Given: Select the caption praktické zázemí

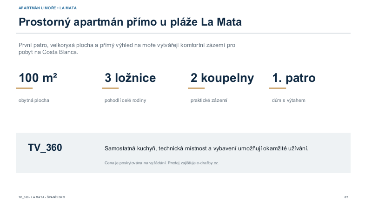Looking at the screenshot, I should 209,101.
